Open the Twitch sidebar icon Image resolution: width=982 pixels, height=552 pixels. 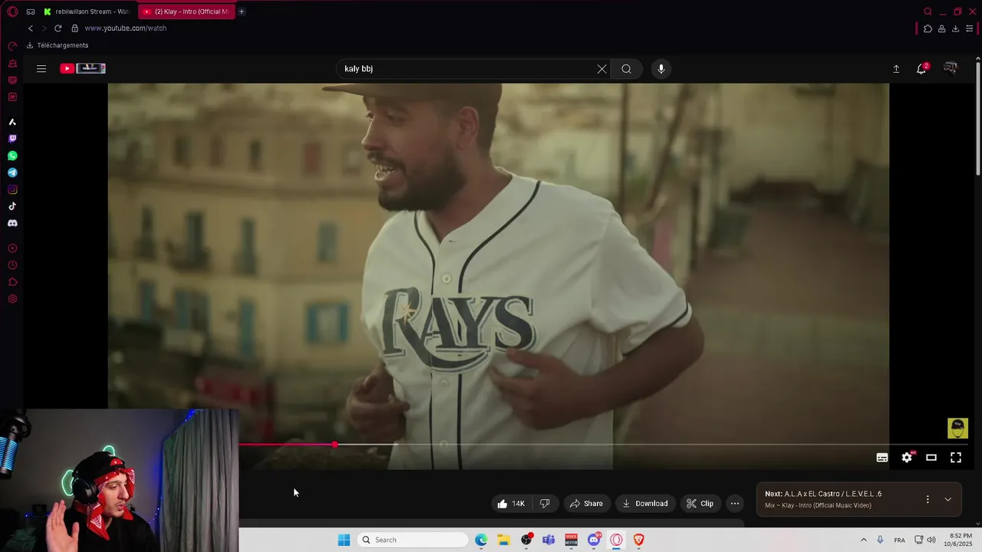coord(12,139)
